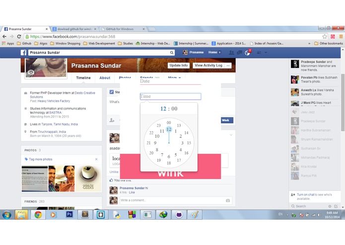Open media player taskbar icon
The width and height of the screenshot is (345, 245).
click(x=53, y=214)
